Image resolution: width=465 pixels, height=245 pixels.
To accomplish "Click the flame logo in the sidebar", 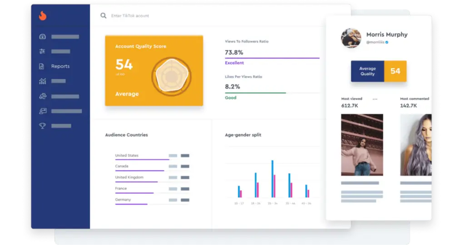I will pos(43,16).
